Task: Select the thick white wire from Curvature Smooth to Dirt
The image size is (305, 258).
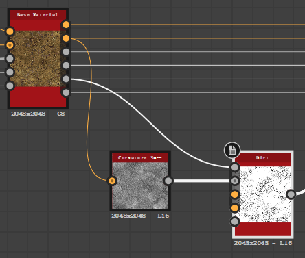Action: point(201,181)
